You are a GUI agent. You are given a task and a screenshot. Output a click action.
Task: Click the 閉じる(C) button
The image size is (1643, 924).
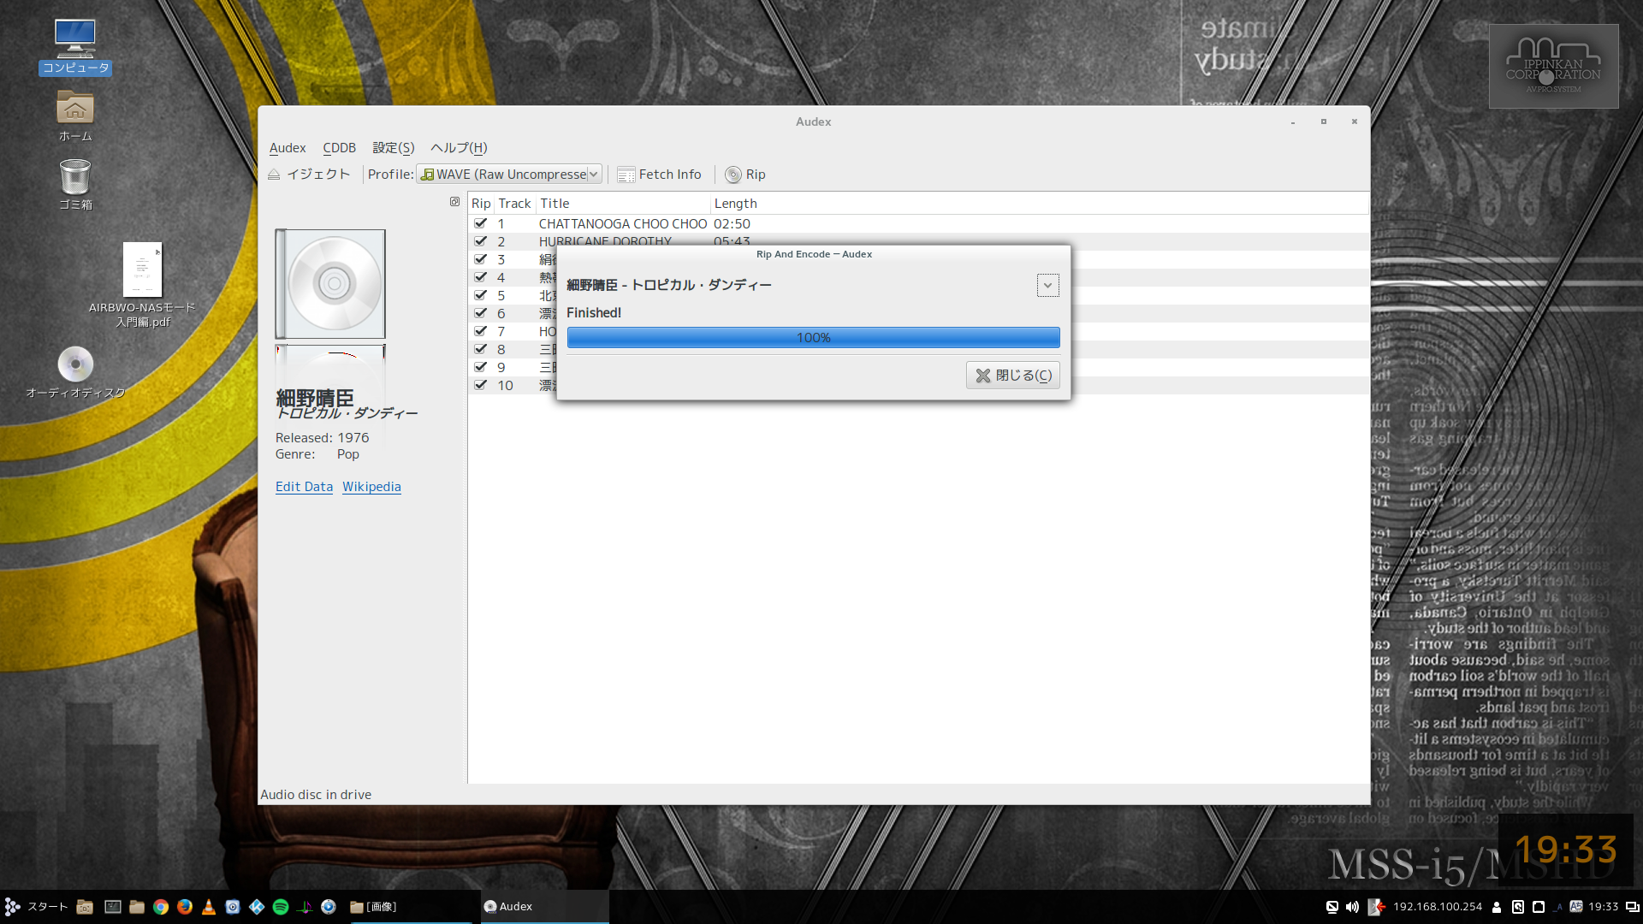(x=1013, y=376)
